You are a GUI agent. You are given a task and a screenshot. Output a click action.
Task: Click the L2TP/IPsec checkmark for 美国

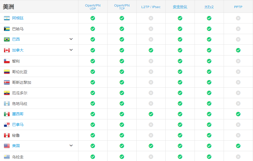(151, 146)
